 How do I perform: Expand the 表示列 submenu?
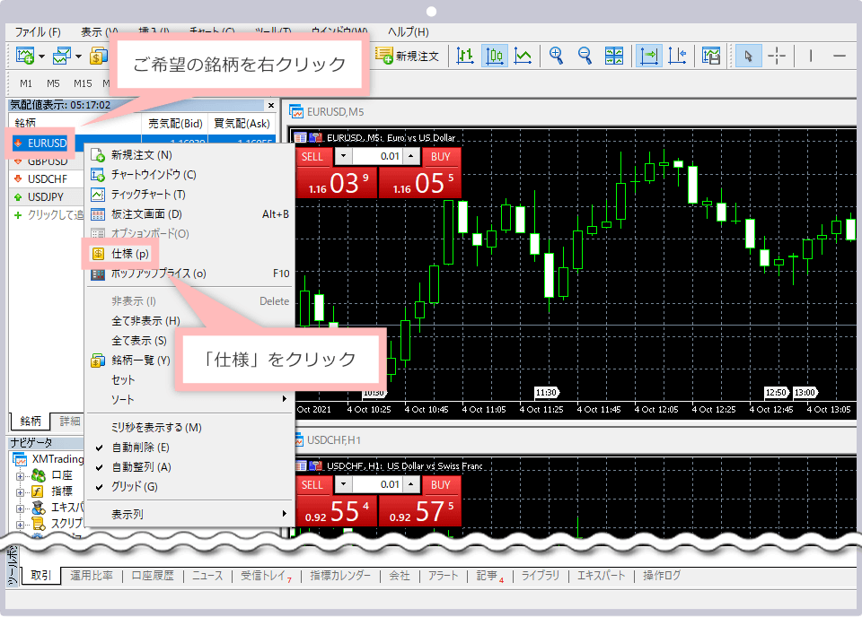[x=189, y=514]
